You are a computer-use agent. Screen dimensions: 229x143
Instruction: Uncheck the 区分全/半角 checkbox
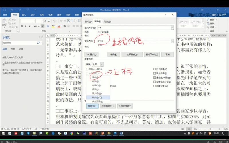tap(155, 78)
